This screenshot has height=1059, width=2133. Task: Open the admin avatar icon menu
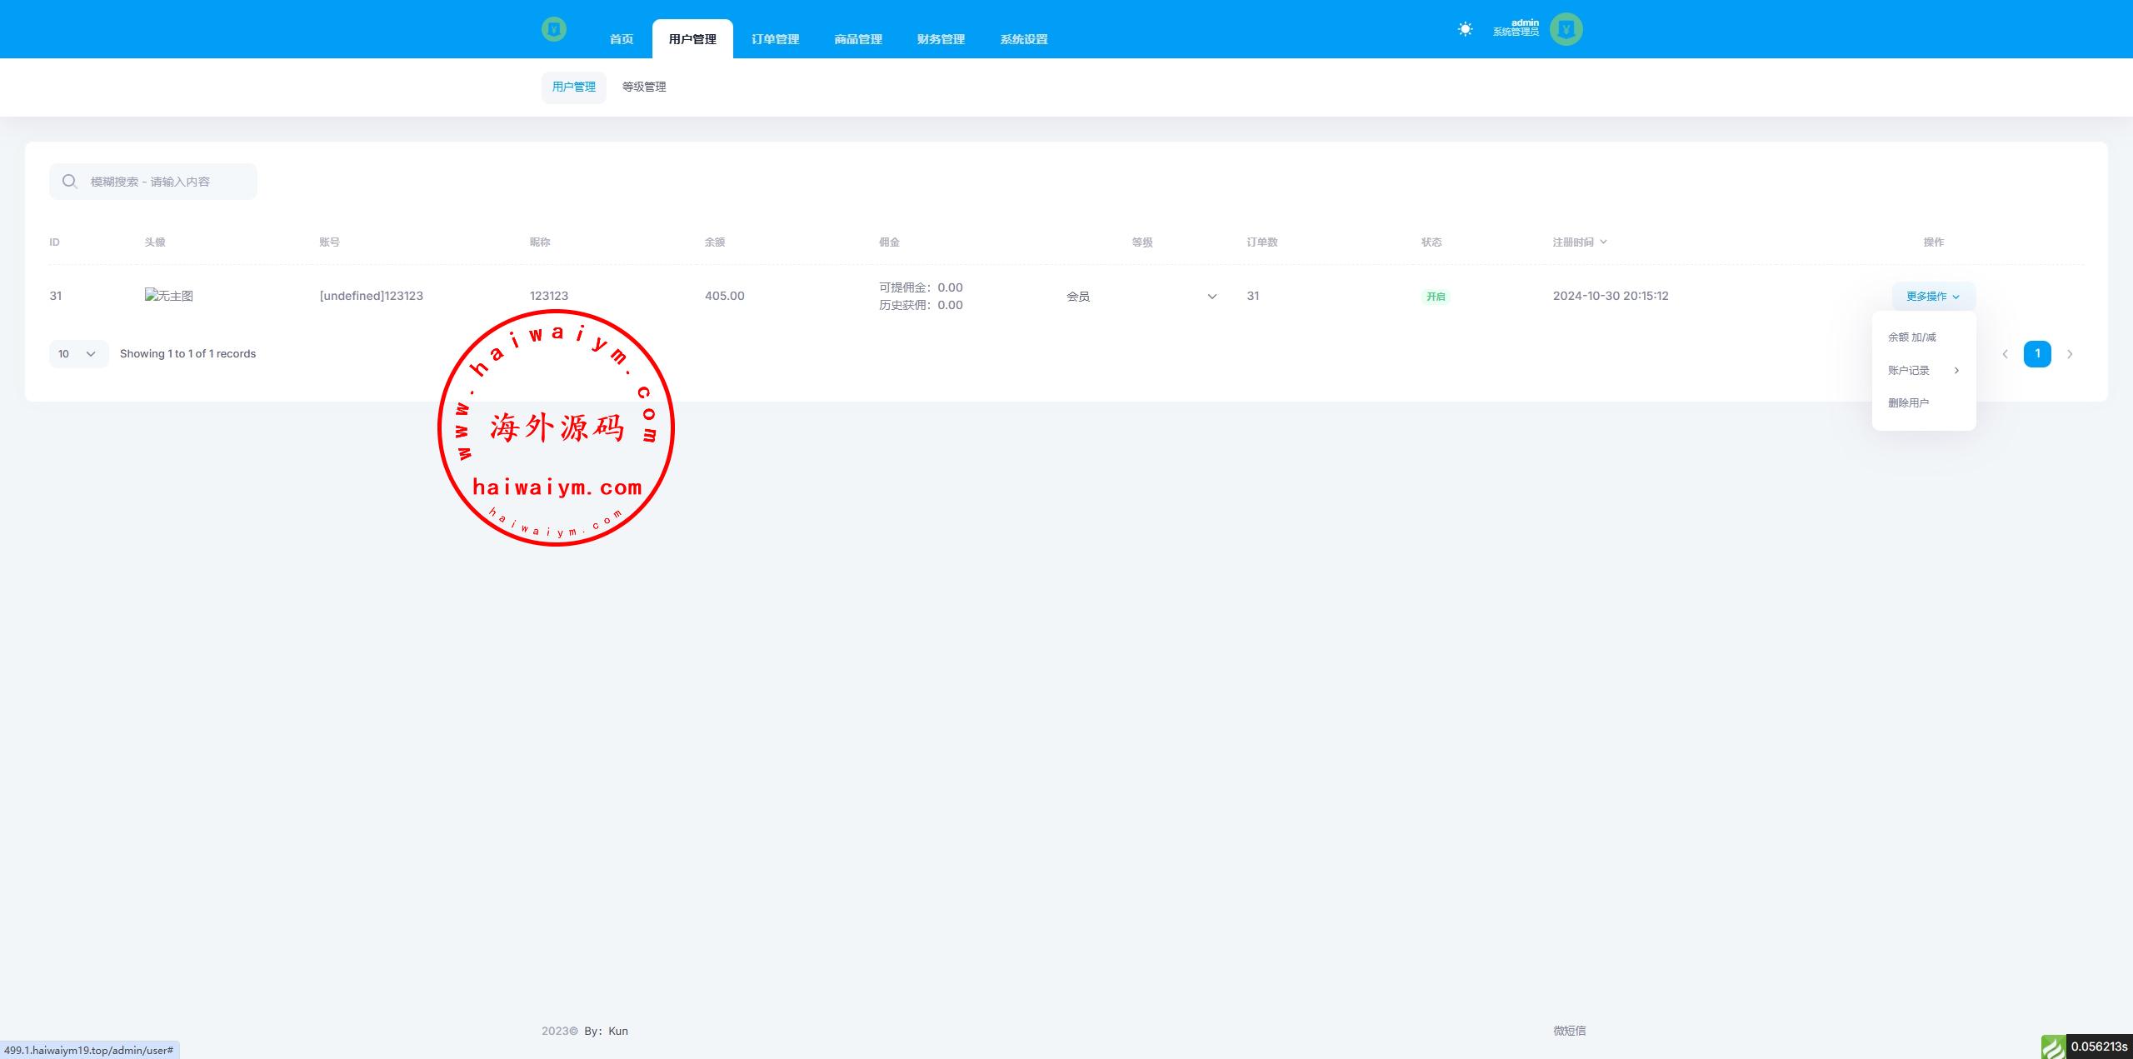point(1566,29)
